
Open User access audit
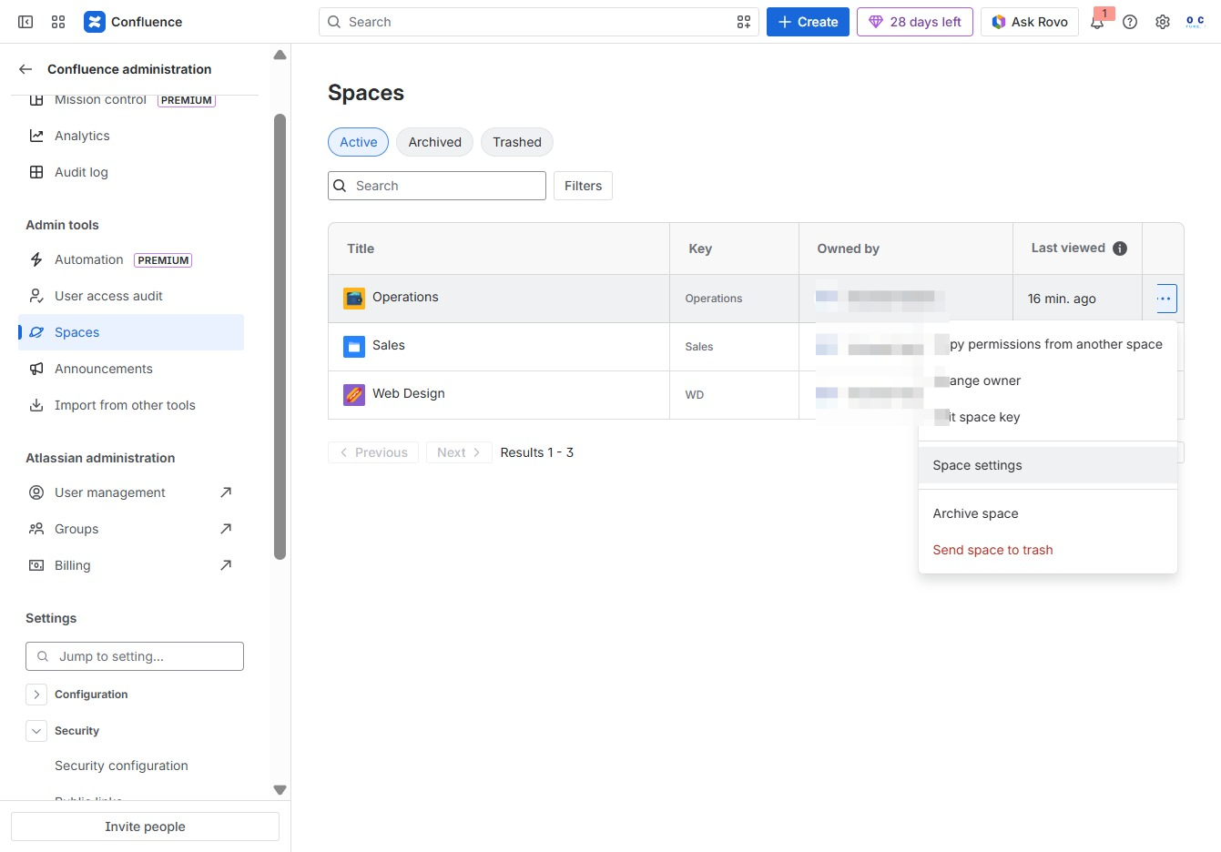131,296
